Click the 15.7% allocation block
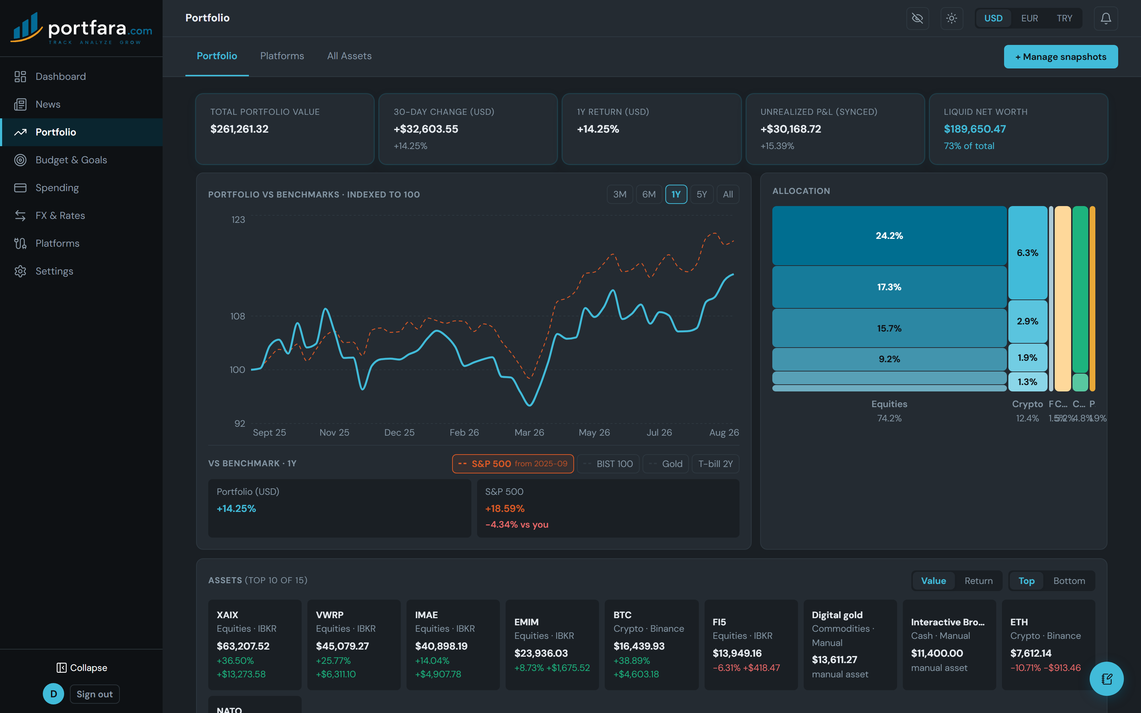The height and width of the screenshot is (713, 1141). click(x=889, y=328)
